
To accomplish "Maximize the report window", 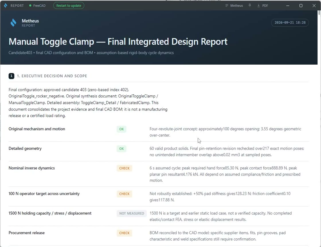I will point(301,5).
